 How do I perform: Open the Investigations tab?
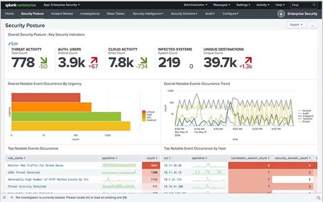(90, 13)
